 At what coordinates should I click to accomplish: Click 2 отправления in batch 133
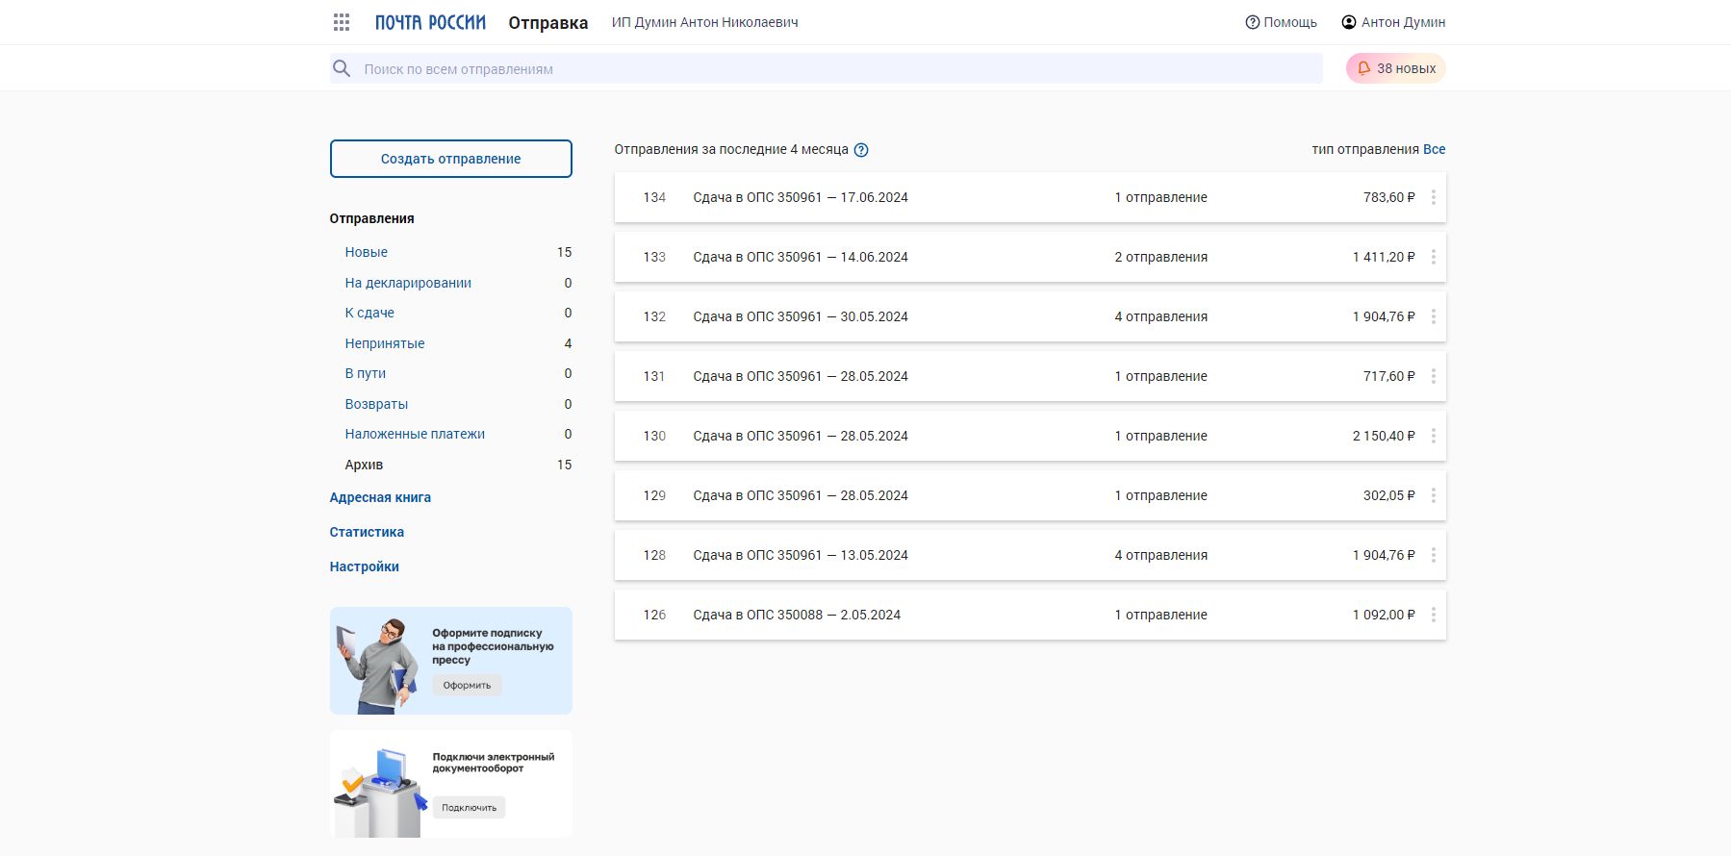coord(1160,257)
